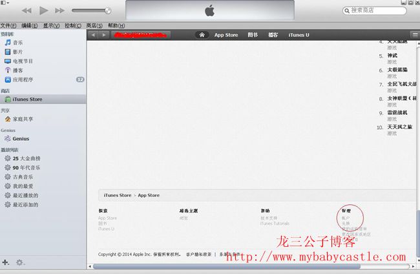Image resolution: width=420 pixels, height=274 pixels.
Task: Open the 商店(S) menu
Action: (94, 26)
